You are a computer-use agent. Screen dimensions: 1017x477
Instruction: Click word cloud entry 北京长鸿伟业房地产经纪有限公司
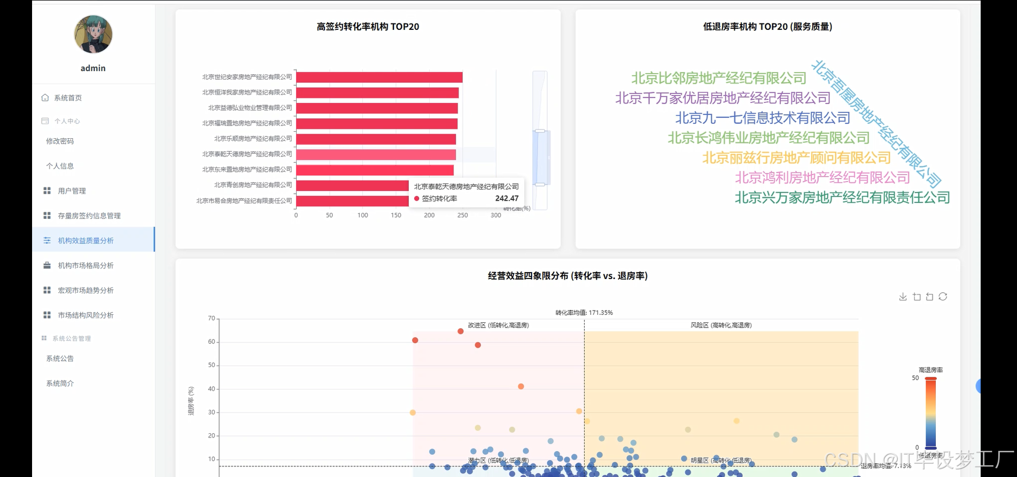pyautogui.click(x=768, y=138)
